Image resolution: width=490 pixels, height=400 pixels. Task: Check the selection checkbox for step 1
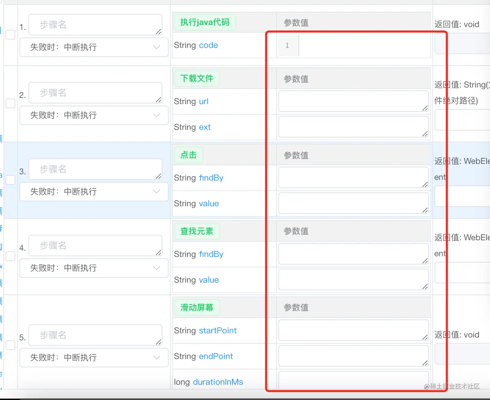click(10, 35)
